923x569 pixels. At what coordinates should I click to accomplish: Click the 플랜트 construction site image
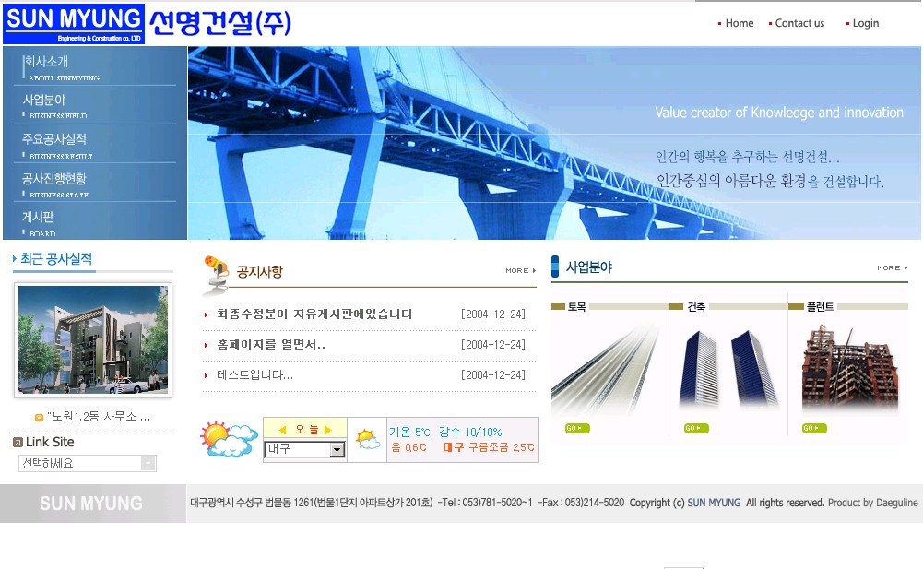tap(849, 369)
